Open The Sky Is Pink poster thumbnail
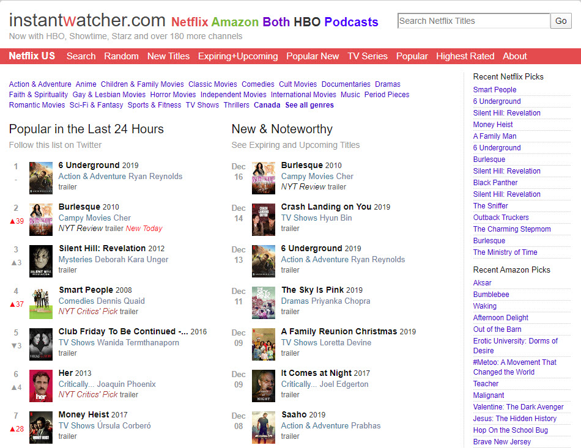Viewport: 581px width, 448px height. coord(264,303)
